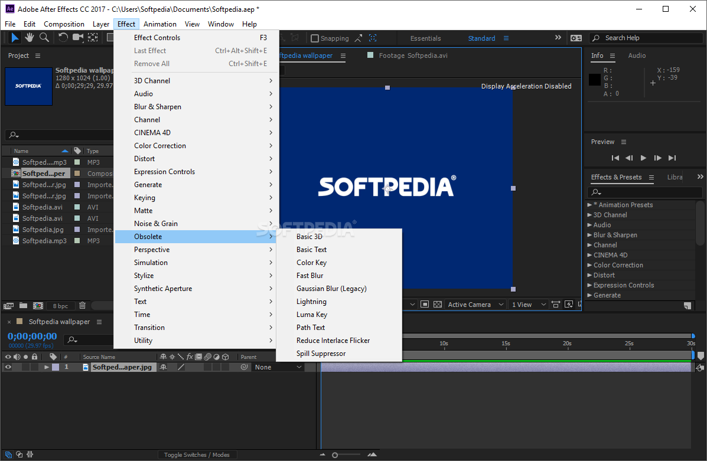Step back one frame in Preview
The image size is (707, 461).
(629, 158)
